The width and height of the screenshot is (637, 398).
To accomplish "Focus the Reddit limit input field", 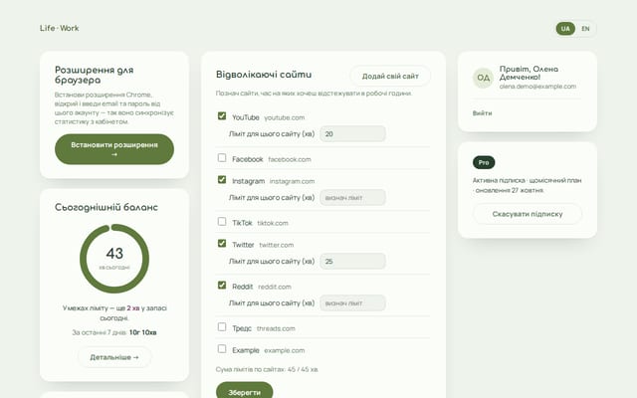I will click(x=352, y=302).
